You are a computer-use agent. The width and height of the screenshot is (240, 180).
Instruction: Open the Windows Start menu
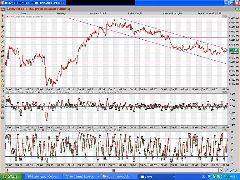pos(12,177)
